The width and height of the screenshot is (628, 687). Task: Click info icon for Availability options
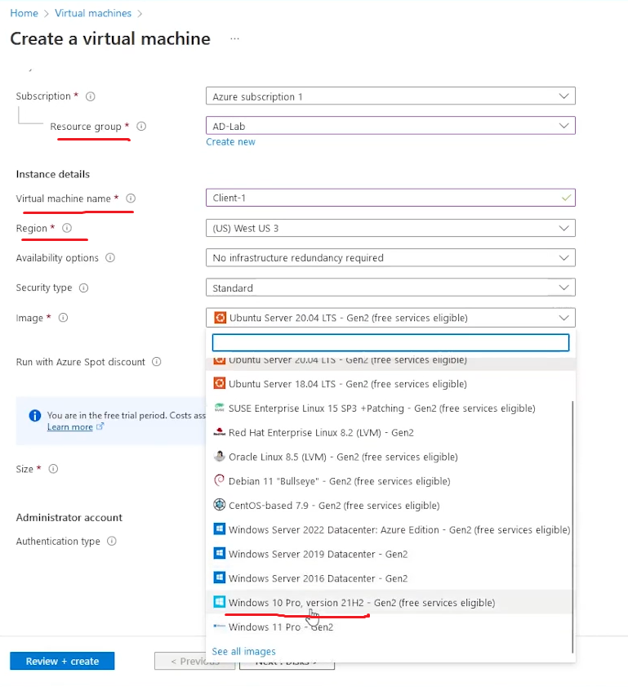point(110,257)
